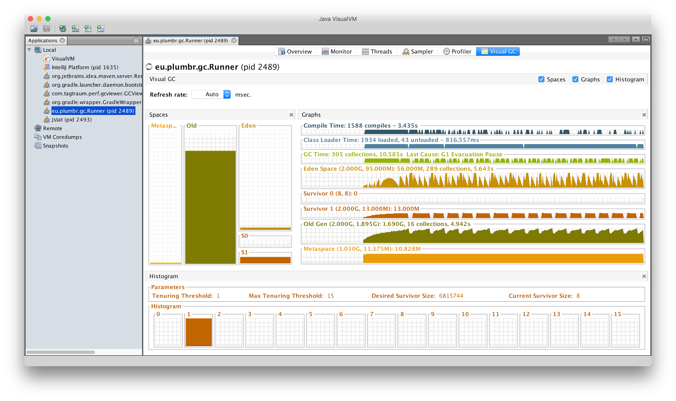
Task: Click the S1 survivor space bar
Action: pyautogui.click(x=265, y=260)
